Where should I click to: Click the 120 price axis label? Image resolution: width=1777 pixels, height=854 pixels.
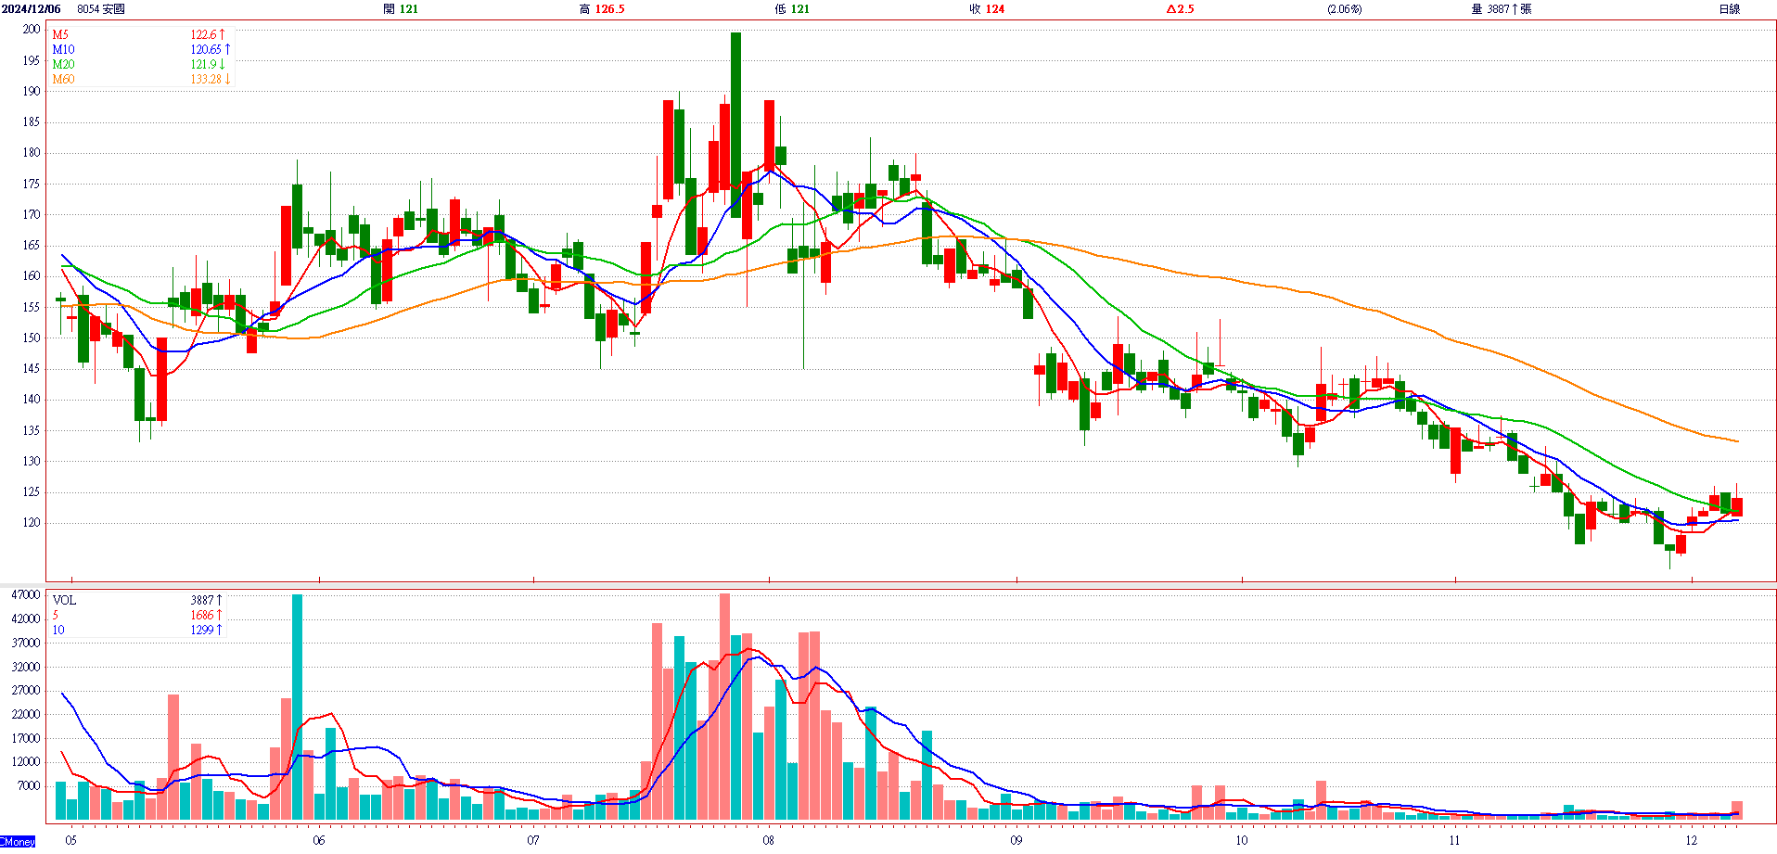coord(32,523)
